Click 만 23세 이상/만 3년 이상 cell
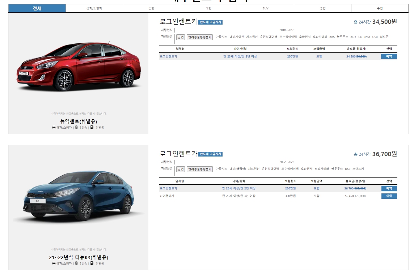414x274 pixels. click(239, 196)
